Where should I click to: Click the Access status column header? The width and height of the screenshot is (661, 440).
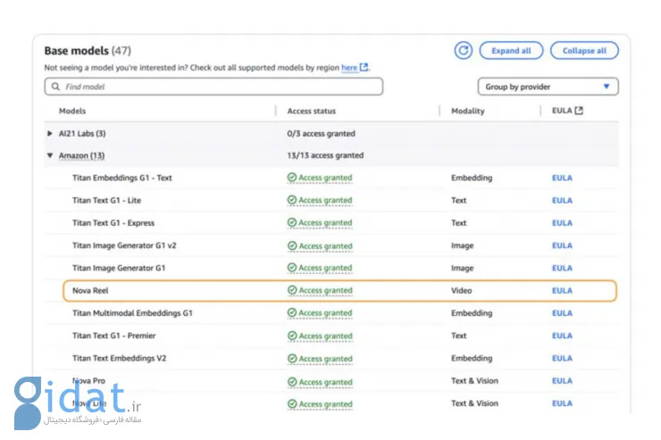[312, 111]
